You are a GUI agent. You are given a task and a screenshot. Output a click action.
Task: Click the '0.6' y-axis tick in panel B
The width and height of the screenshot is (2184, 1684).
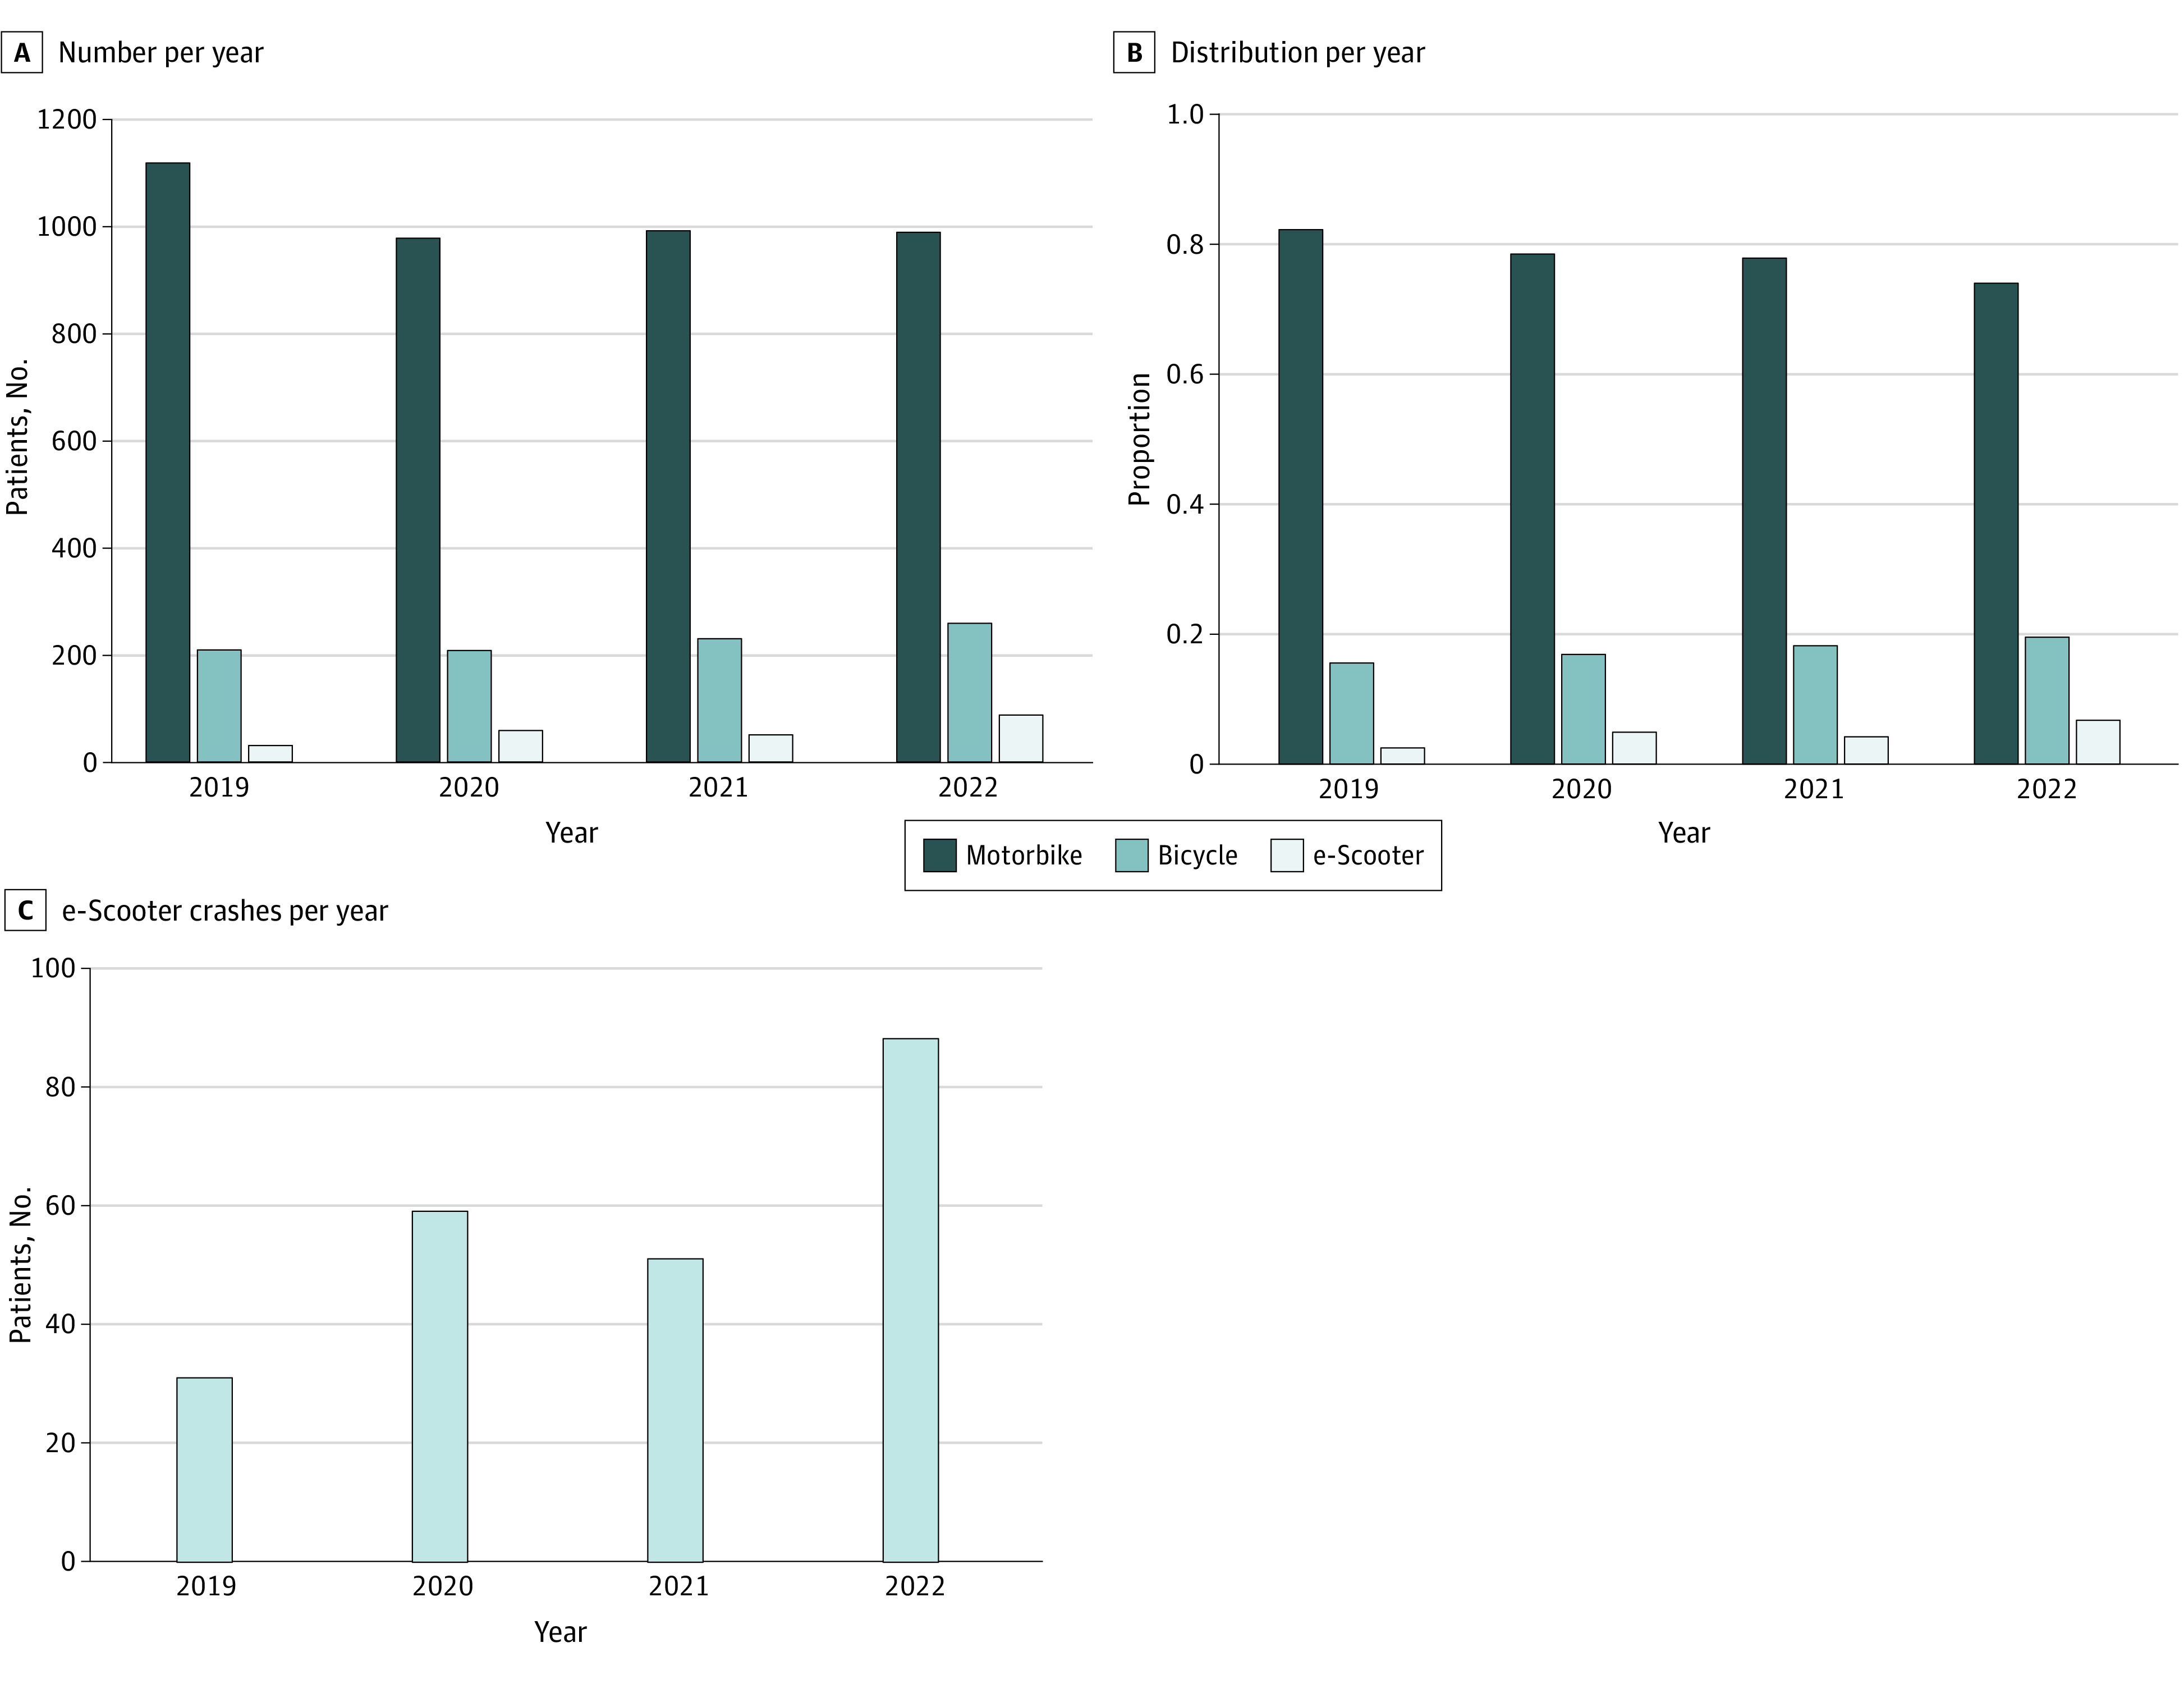pos(1186,374)
